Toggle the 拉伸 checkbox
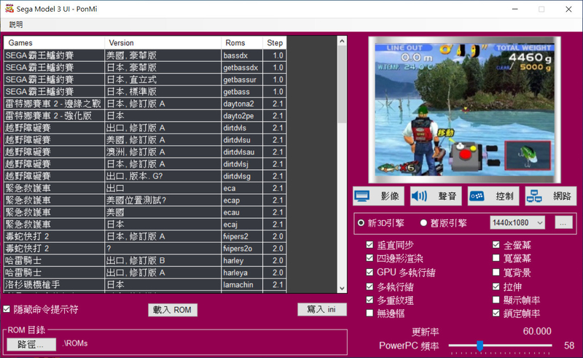583x358 pixels. pyautogui.click(x=496, y=286)
